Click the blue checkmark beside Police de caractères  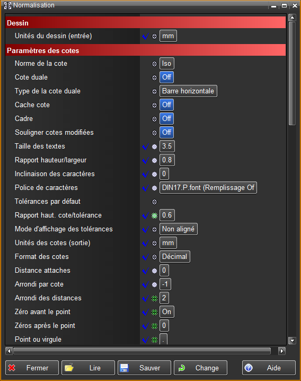click(145, 188)
